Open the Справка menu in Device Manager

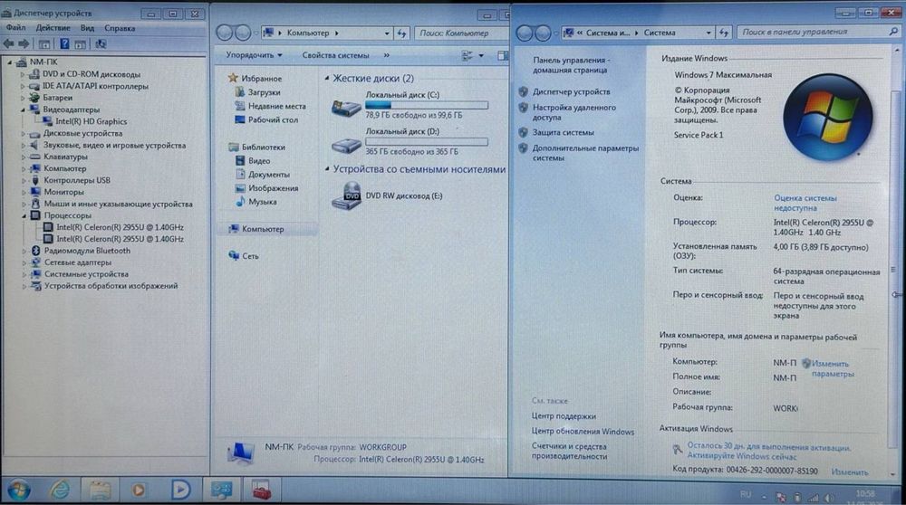(120, 28)
